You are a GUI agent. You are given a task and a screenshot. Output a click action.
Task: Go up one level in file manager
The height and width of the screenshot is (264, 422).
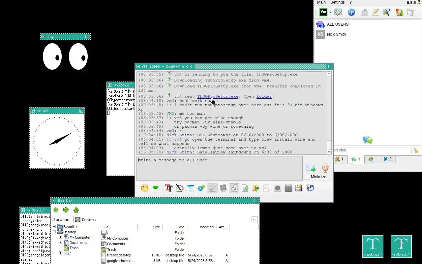tap(76, 210)
